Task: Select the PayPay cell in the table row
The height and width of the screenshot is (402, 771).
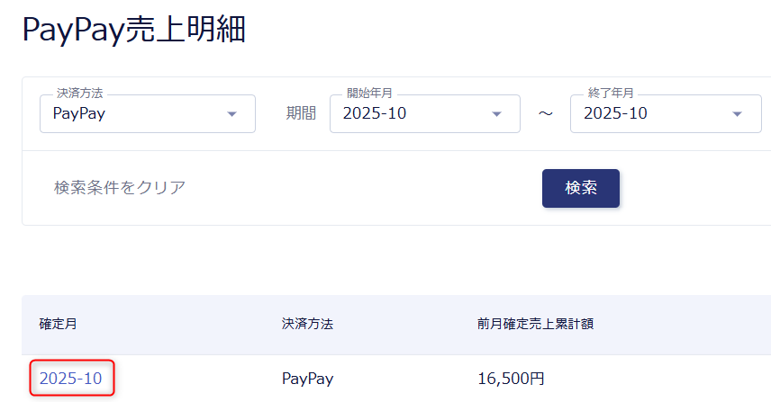Action: click(x=307, y=379)
